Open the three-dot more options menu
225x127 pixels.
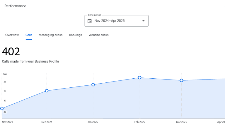coord(224,6)
